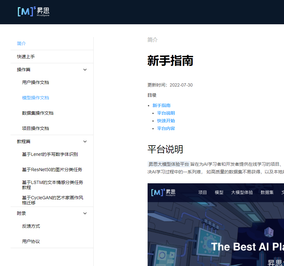
Task: Collapse the 教程篇 section chevron
Action: tap(85, 141)
